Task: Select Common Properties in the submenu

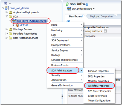Action: (99, 71)
